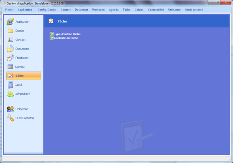The image size is (233, 163).
Task: Open the Calculs menu
Action: pyautogui.click(x=139, y=9)
